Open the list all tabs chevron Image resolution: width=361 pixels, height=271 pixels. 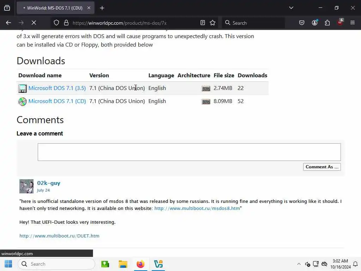[x=291, y=8]
